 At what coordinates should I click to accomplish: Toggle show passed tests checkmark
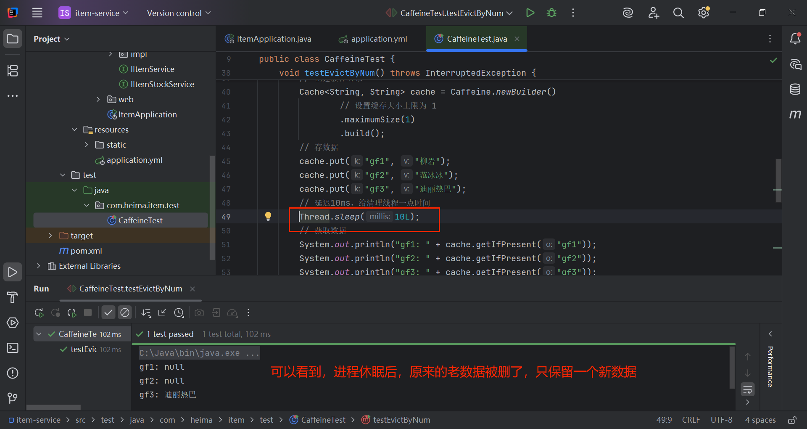click(x=108, y=312)
